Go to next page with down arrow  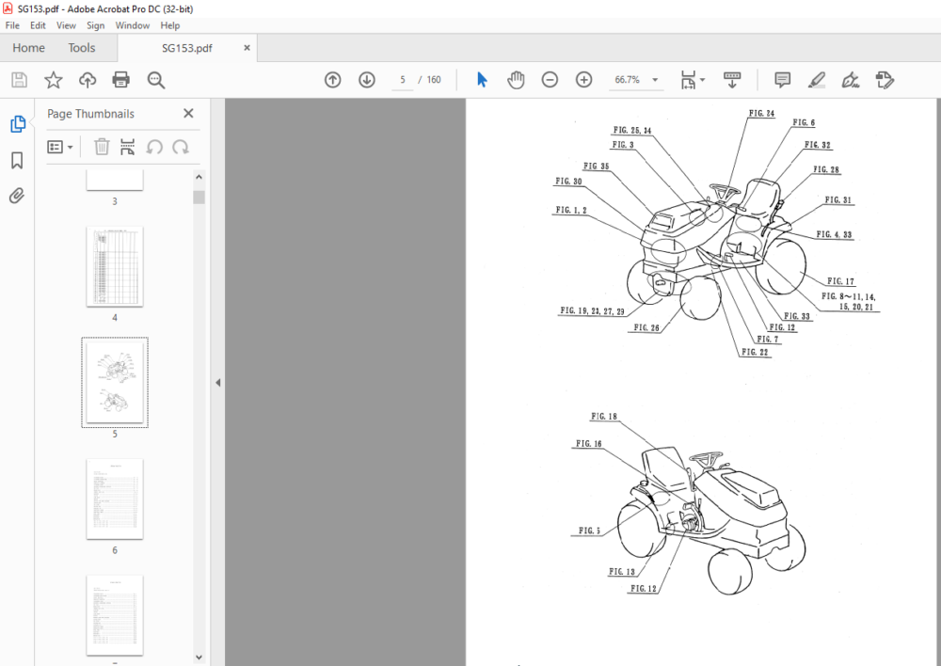point(367,80)
